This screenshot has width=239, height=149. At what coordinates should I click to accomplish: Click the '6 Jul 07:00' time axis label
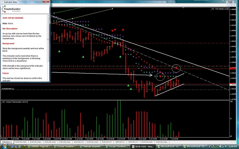click(x=121, y=139)
